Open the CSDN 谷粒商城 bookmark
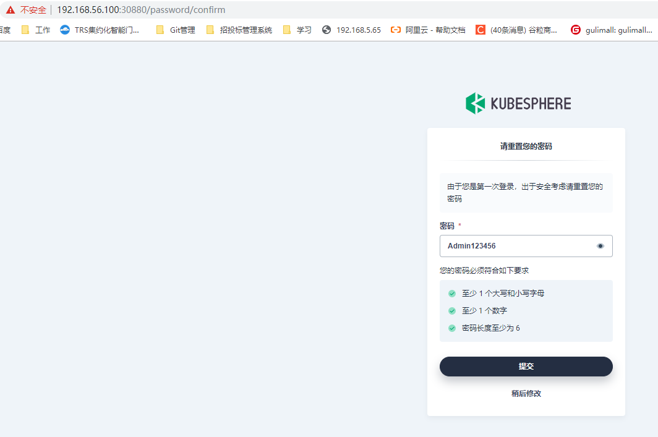 [x=518, y=29]
